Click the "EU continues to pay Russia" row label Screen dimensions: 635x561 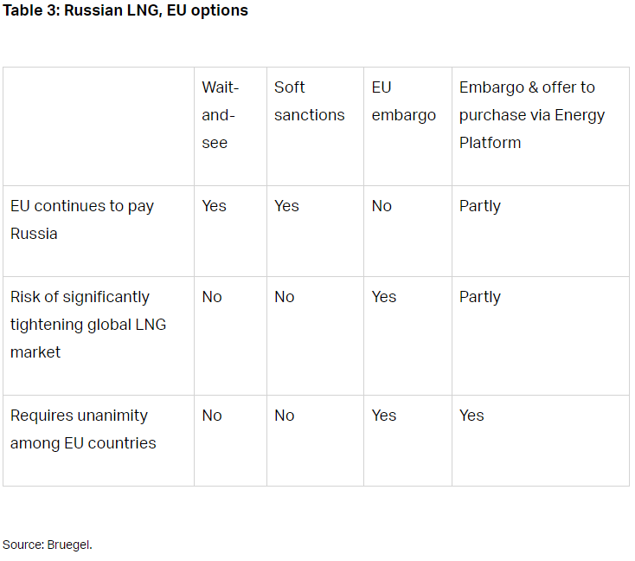81,220
